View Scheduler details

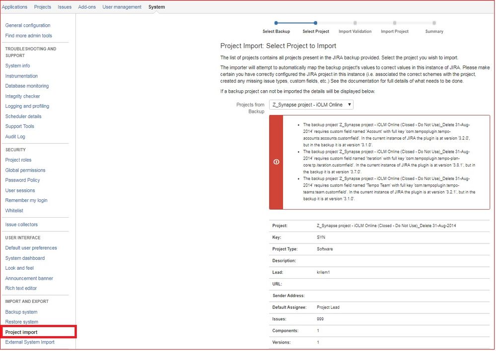pos(23,117)
